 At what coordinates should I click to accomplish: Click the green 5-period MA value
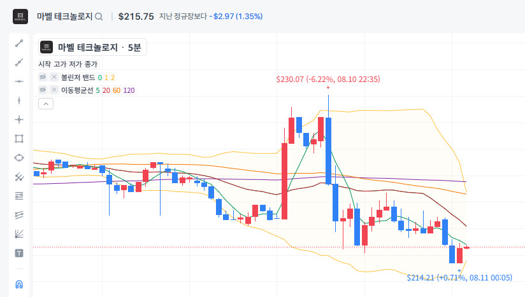pyautogui.click(x=97, y=90)
